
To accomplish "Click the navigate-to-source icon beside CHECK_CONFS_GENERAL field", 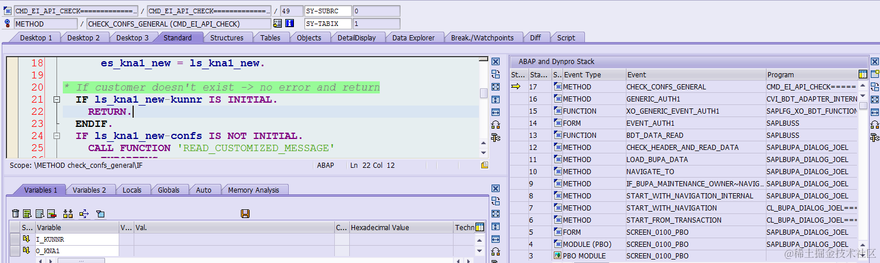I will (278, 24).
